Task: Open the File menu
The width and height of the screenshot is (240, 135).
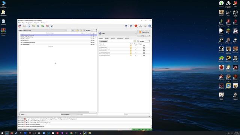Action: pyautogui.click(x=19, y=23)
